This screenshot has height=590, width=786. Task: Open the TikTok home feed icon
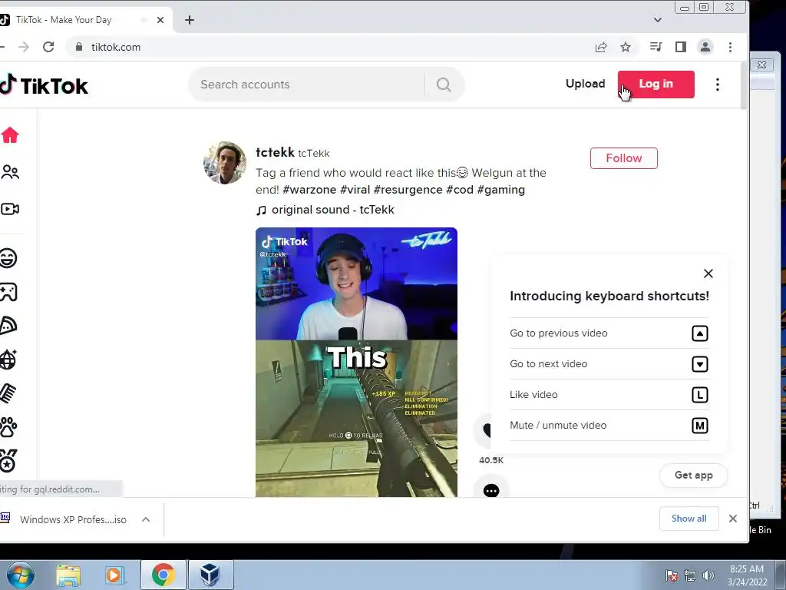click(9, 135)
